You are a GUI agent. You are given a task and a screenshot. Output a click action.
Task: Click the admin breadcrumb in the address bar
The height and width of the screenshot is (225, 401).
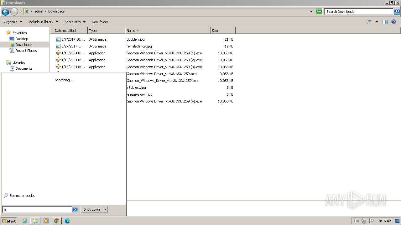(x=39, y=11)
